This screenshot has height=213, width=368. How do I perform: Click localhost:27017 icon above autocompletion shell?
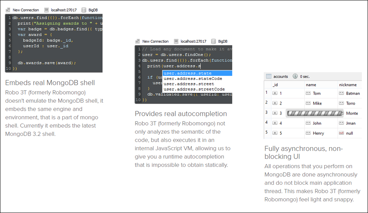(x=176, y=41)
